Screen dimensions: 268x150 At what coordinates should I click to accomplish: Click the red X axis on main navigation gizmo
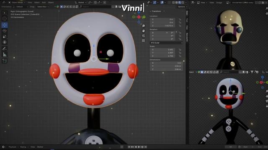click(139, 17)
